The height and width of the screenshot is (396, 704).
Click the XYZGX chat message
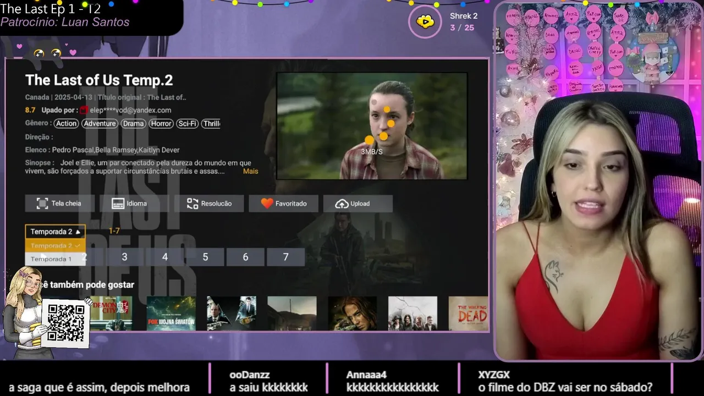tap(565, 381)
